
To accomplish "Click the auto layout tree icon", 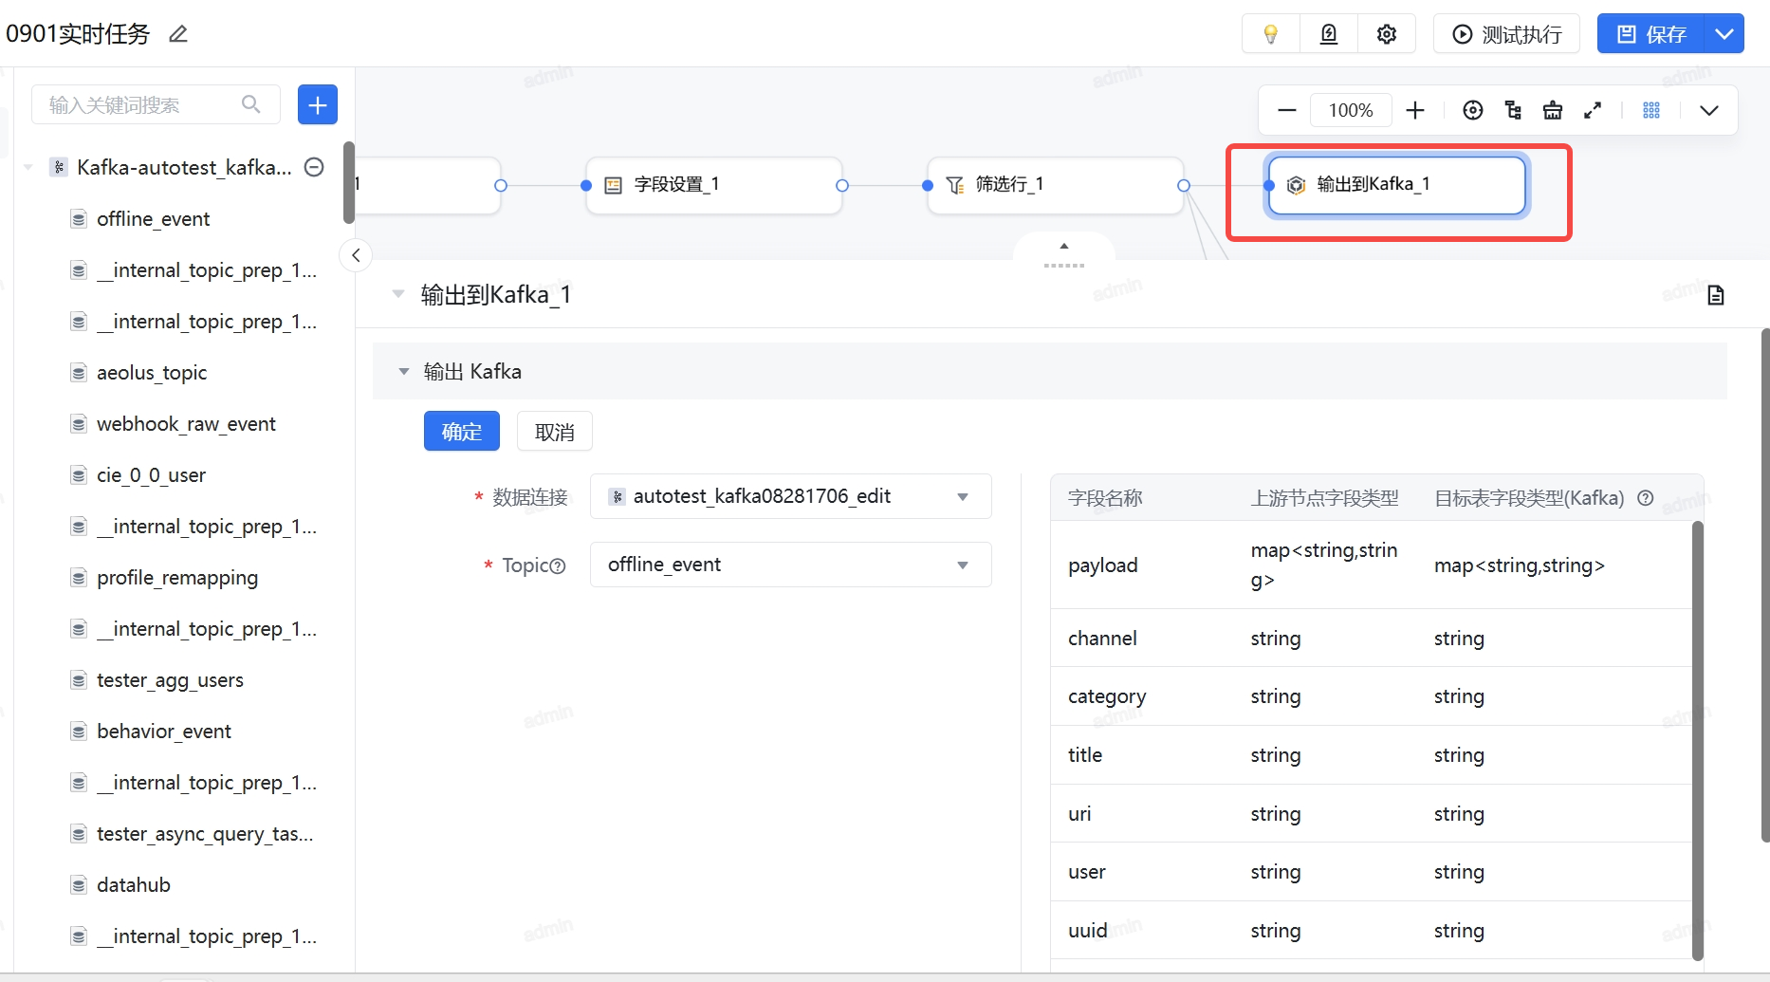I will click(1513, 110).
